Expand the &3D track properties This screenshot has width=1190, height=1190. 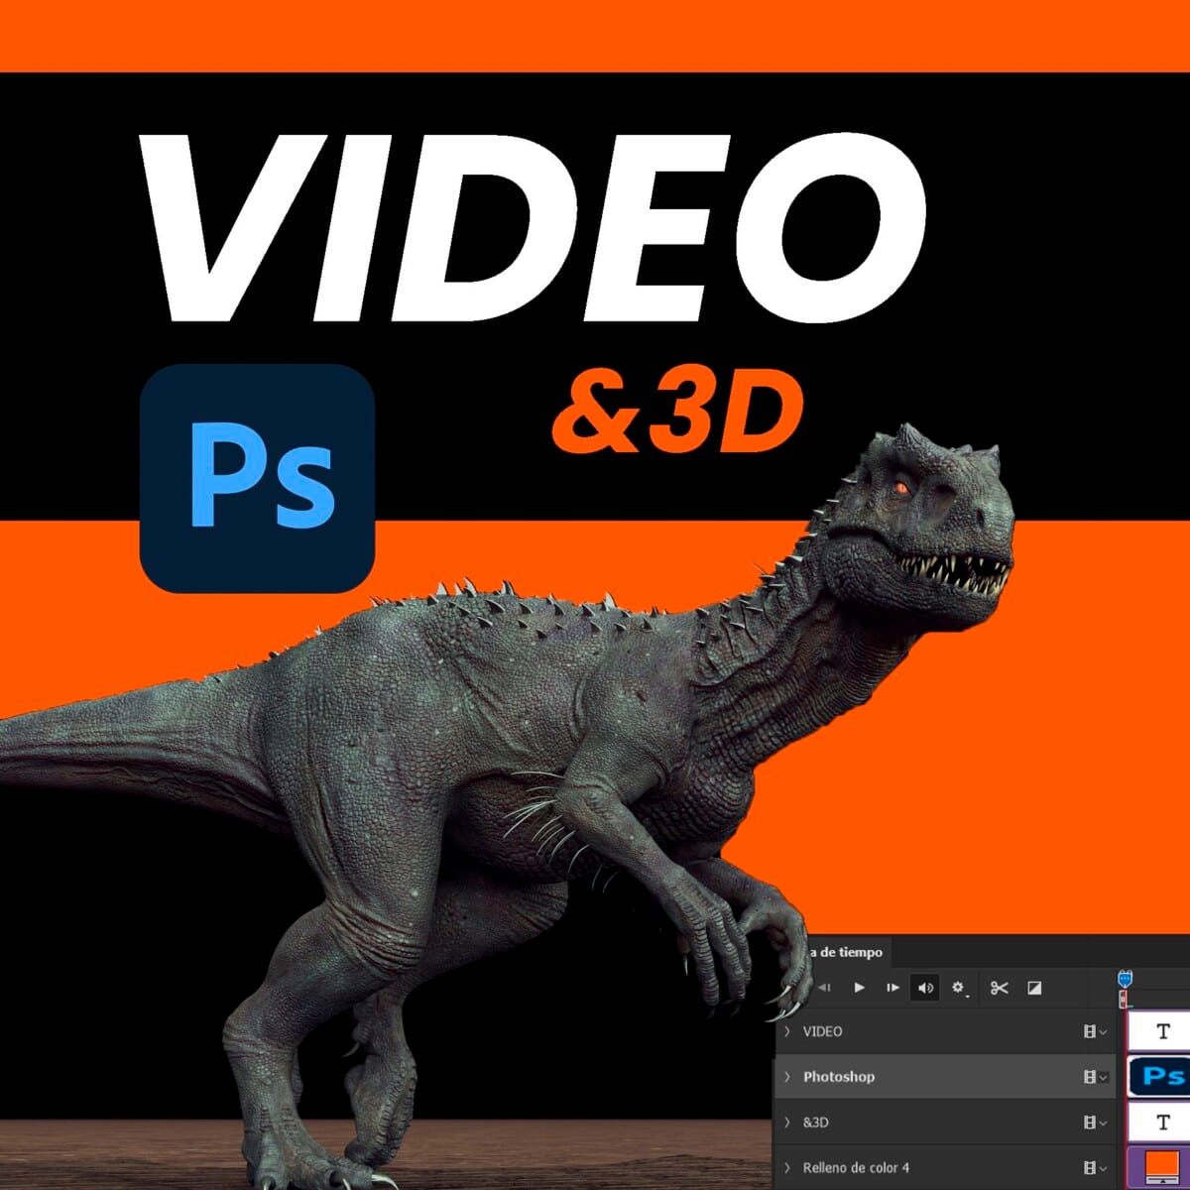787,1123
